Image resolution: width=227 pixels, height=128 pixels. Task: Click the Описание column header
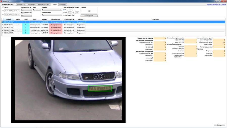(x=155, y=19)
